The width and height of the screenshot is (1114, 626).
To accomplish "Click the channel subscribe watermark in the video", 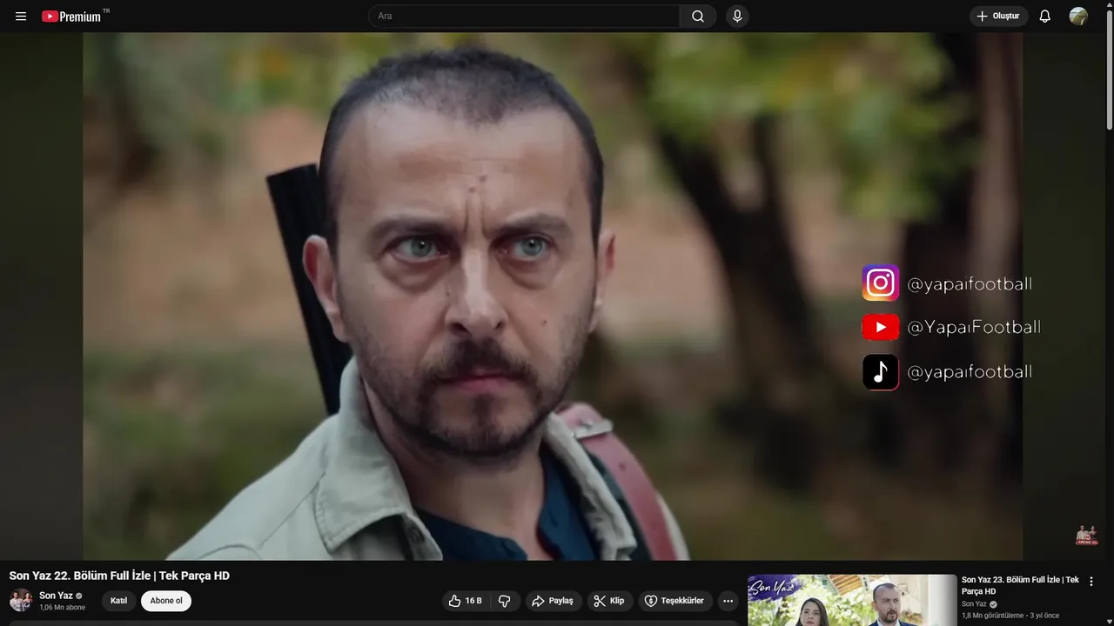I will [x=1086, y=535].
